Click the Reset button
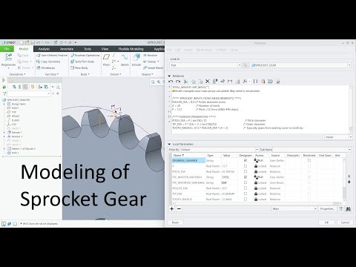The width and height of the screenshot is (356, 267). click(175, 222)
